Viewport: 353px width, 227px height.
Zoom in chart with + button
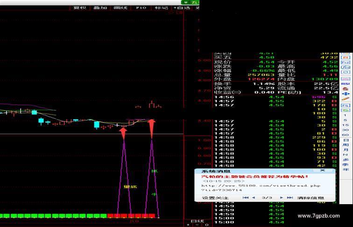tap(188, 225)
